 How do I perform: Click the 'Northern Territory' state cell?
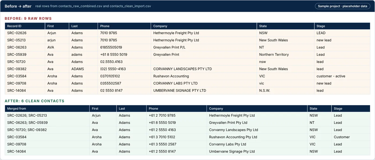tap(286, 55)
